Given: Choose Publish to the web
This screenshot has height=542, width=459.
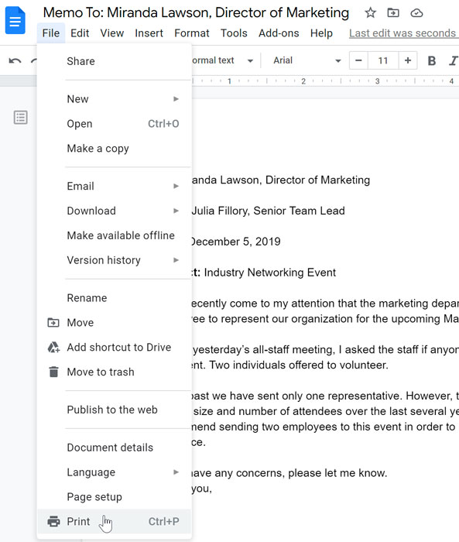Looking at the screenshot, I should (x=114, y=410).
